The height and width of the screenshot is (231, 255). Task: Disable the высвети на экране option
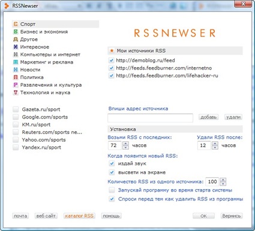(112, 172)
